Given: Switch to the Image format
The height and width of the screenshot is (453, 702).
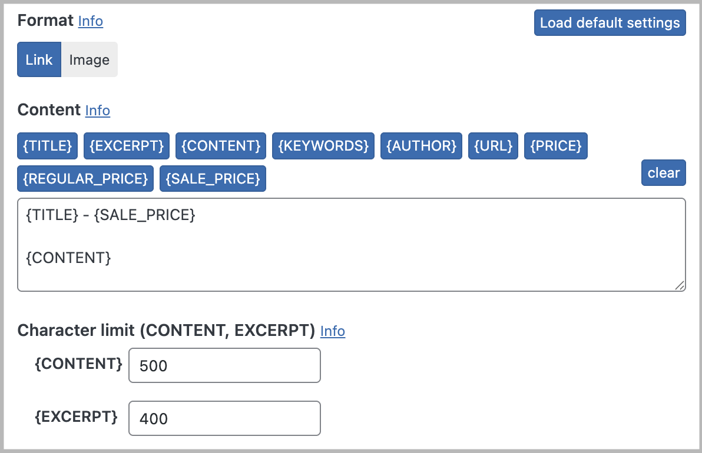Looking at the screenshot, I should [x=89, y=59].
